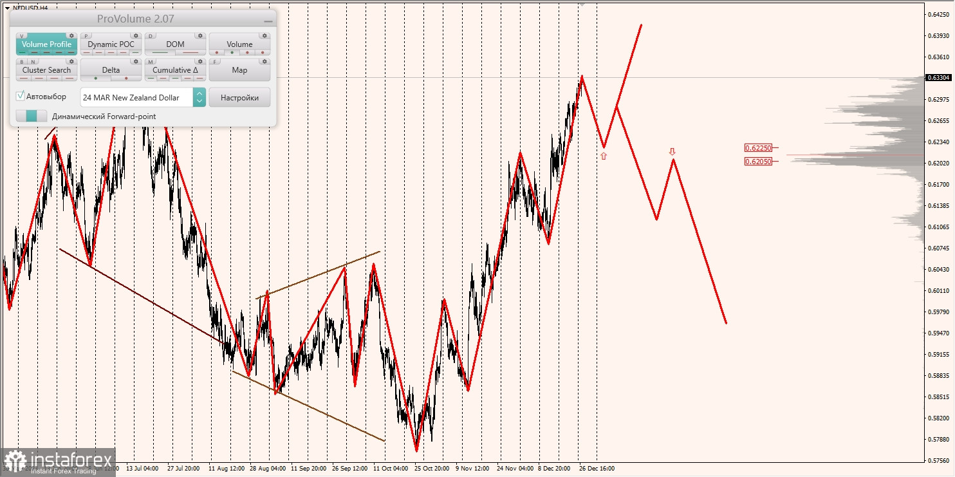Select the 0.62250 price level label
955x477 pixels.
[757, 147]
